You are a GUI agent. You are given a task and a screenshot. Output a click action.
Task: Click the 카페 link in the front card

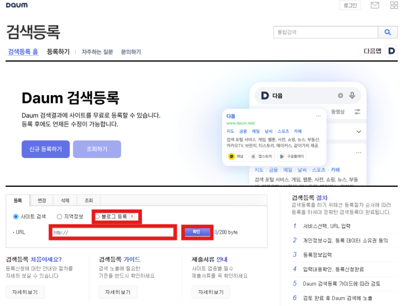point(298,131)
